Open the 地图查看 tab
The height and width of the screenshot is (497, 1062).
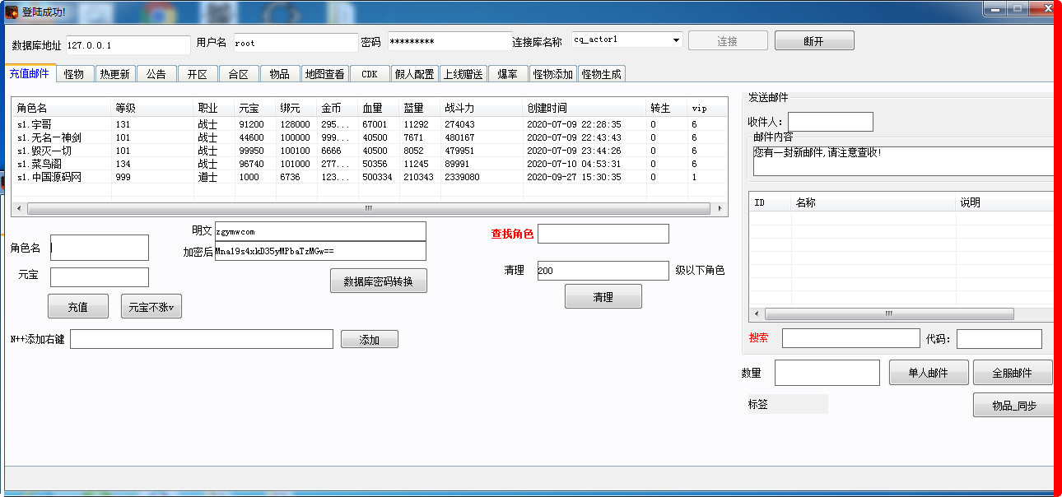[325, 74]
